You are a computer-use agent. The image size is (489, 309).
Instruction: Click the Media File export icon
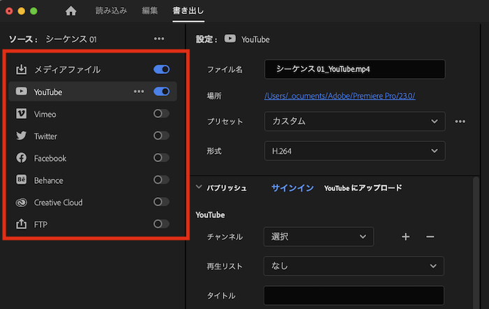click(21, 69)
